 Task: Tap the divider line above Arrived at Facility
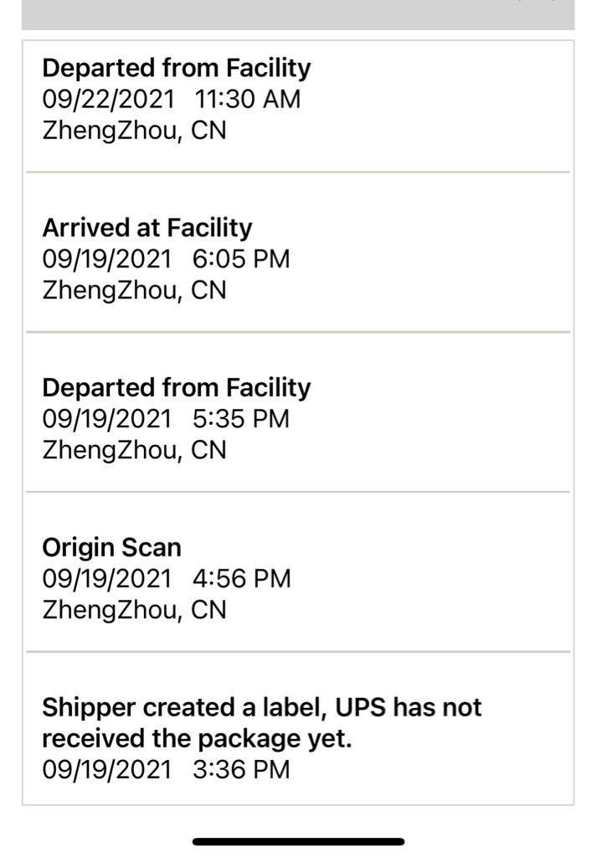tap(298, 172)
